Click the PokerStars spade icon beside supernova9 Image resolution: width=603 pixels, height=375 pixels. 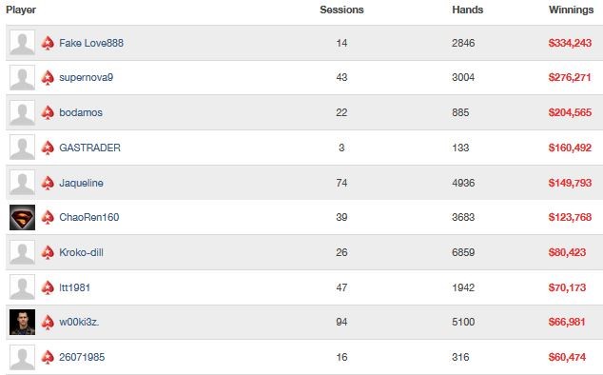point(48,77)
